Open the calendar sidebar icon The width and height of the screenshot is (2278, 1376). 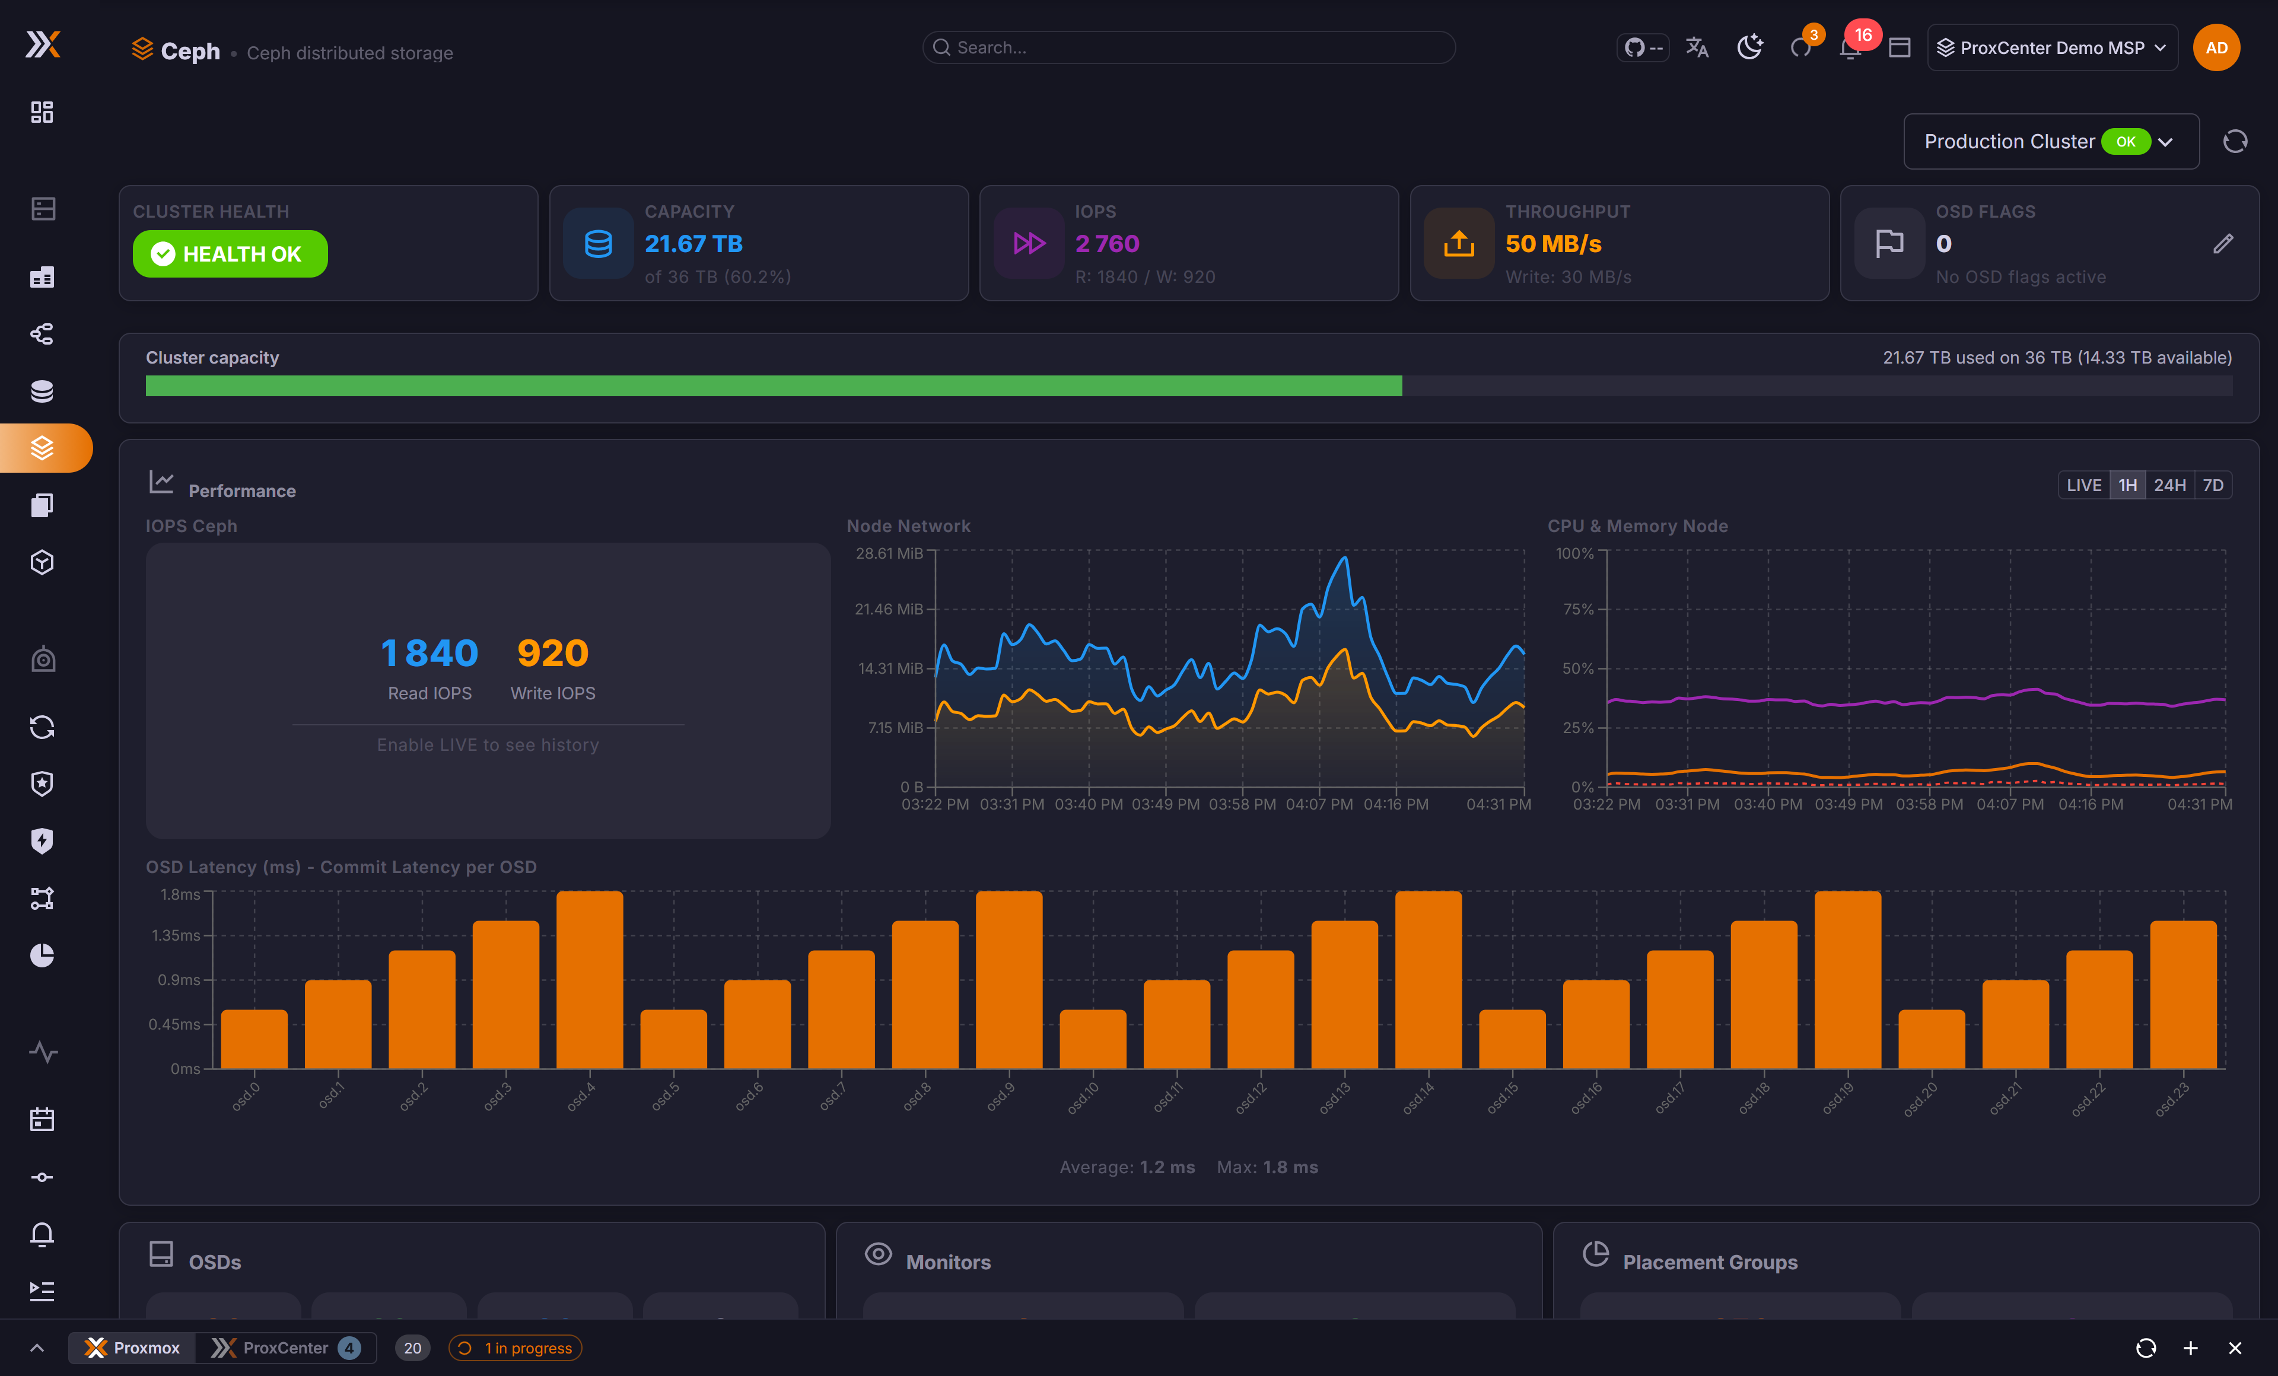click(x=43, y=1120)
